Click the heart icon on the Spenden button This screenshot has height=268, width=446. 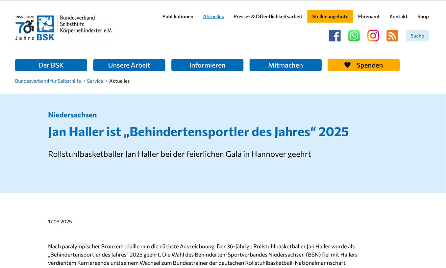pyautogui.click(x=348, y=65)
